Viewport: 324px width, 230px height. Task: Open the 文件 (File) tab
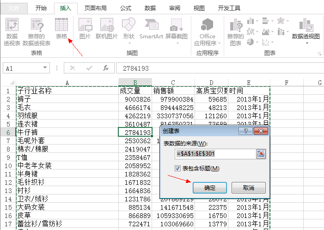[14, 8]
